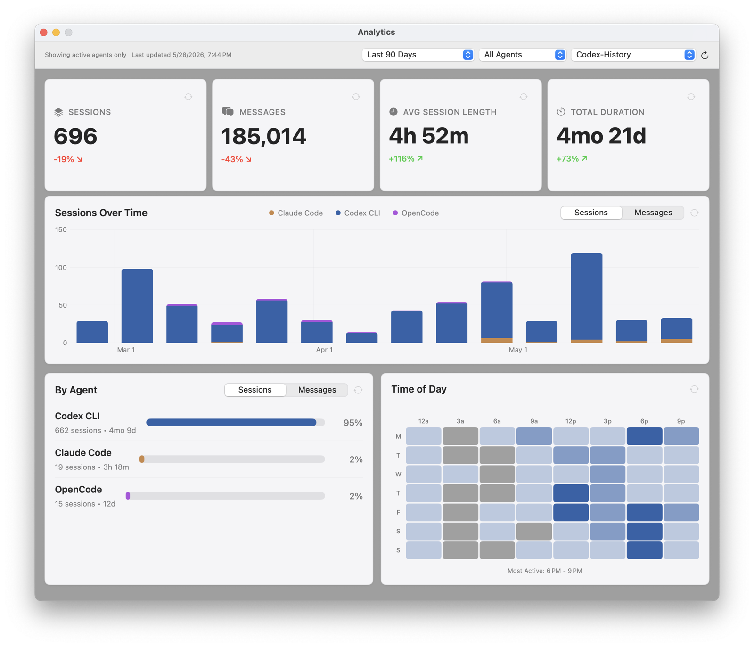The height and width of the screenshot is (647, 754).
Task: Refresh the Time of Day heatmap
Action: point(694,389)
